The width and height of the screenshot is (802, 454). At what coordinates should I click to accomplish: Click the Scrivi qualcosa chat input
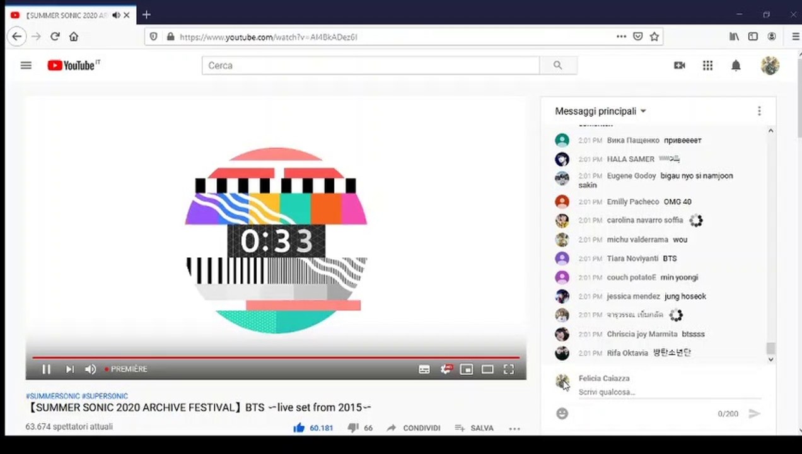click(x=670, y=392)
